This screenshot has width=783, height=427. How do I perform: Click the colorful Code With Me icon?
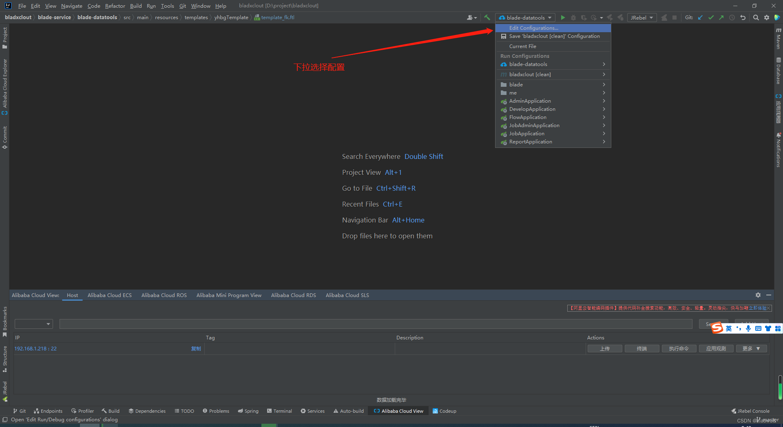777,18
